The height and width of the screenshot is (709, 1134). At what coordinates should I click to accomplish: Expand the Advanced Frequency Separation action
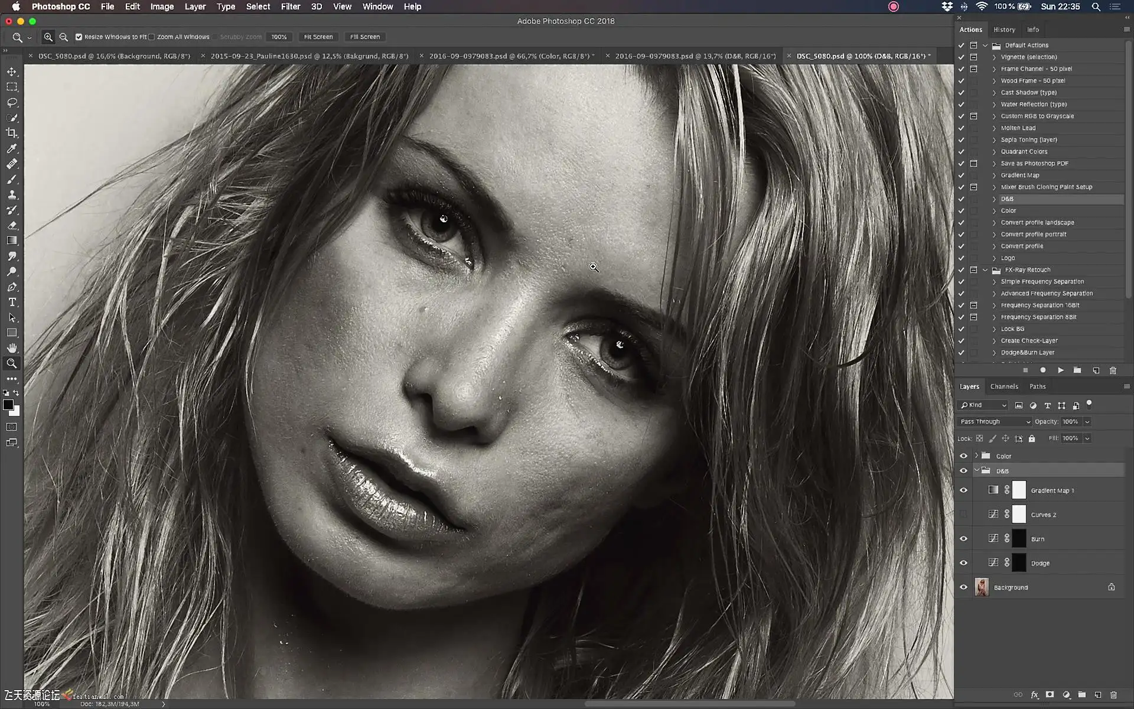995,294
